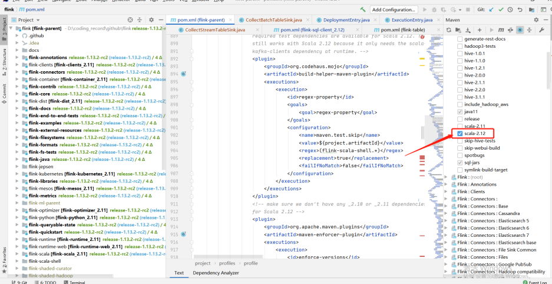This screenshot has height=284, width=552.
Task: Select the CollectStreamTableSink.java editor tab
Action: (214, 30)
